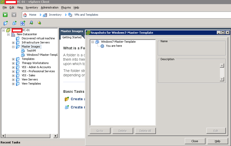Expand the VDI - Admin & Accounts folder
Viewport: 231px width, 146px height.
[13, 67]
